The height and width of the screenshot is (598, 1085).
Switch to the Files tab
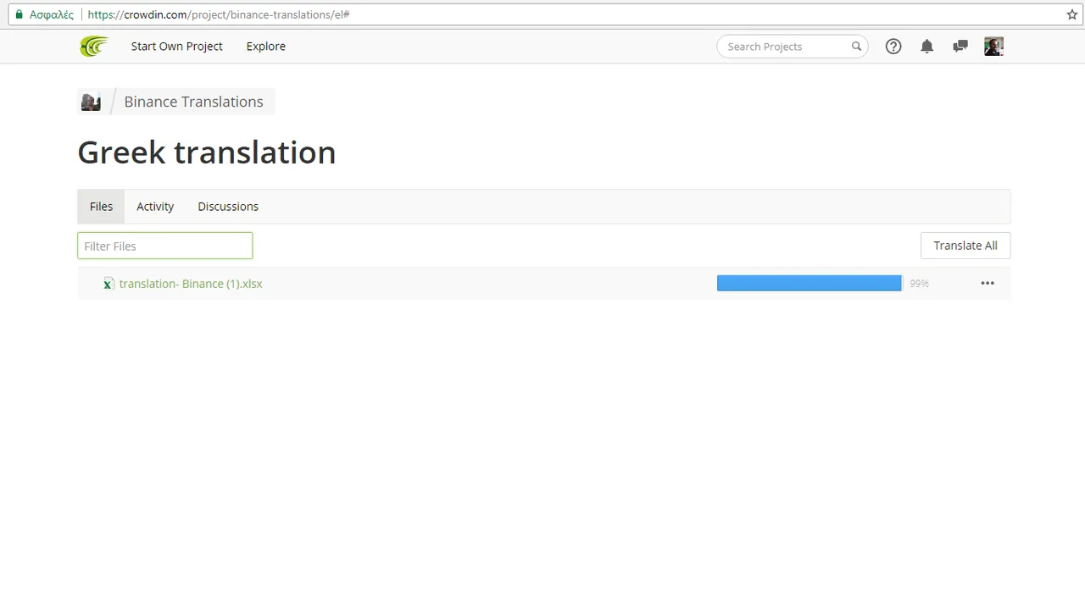(101, 207)
